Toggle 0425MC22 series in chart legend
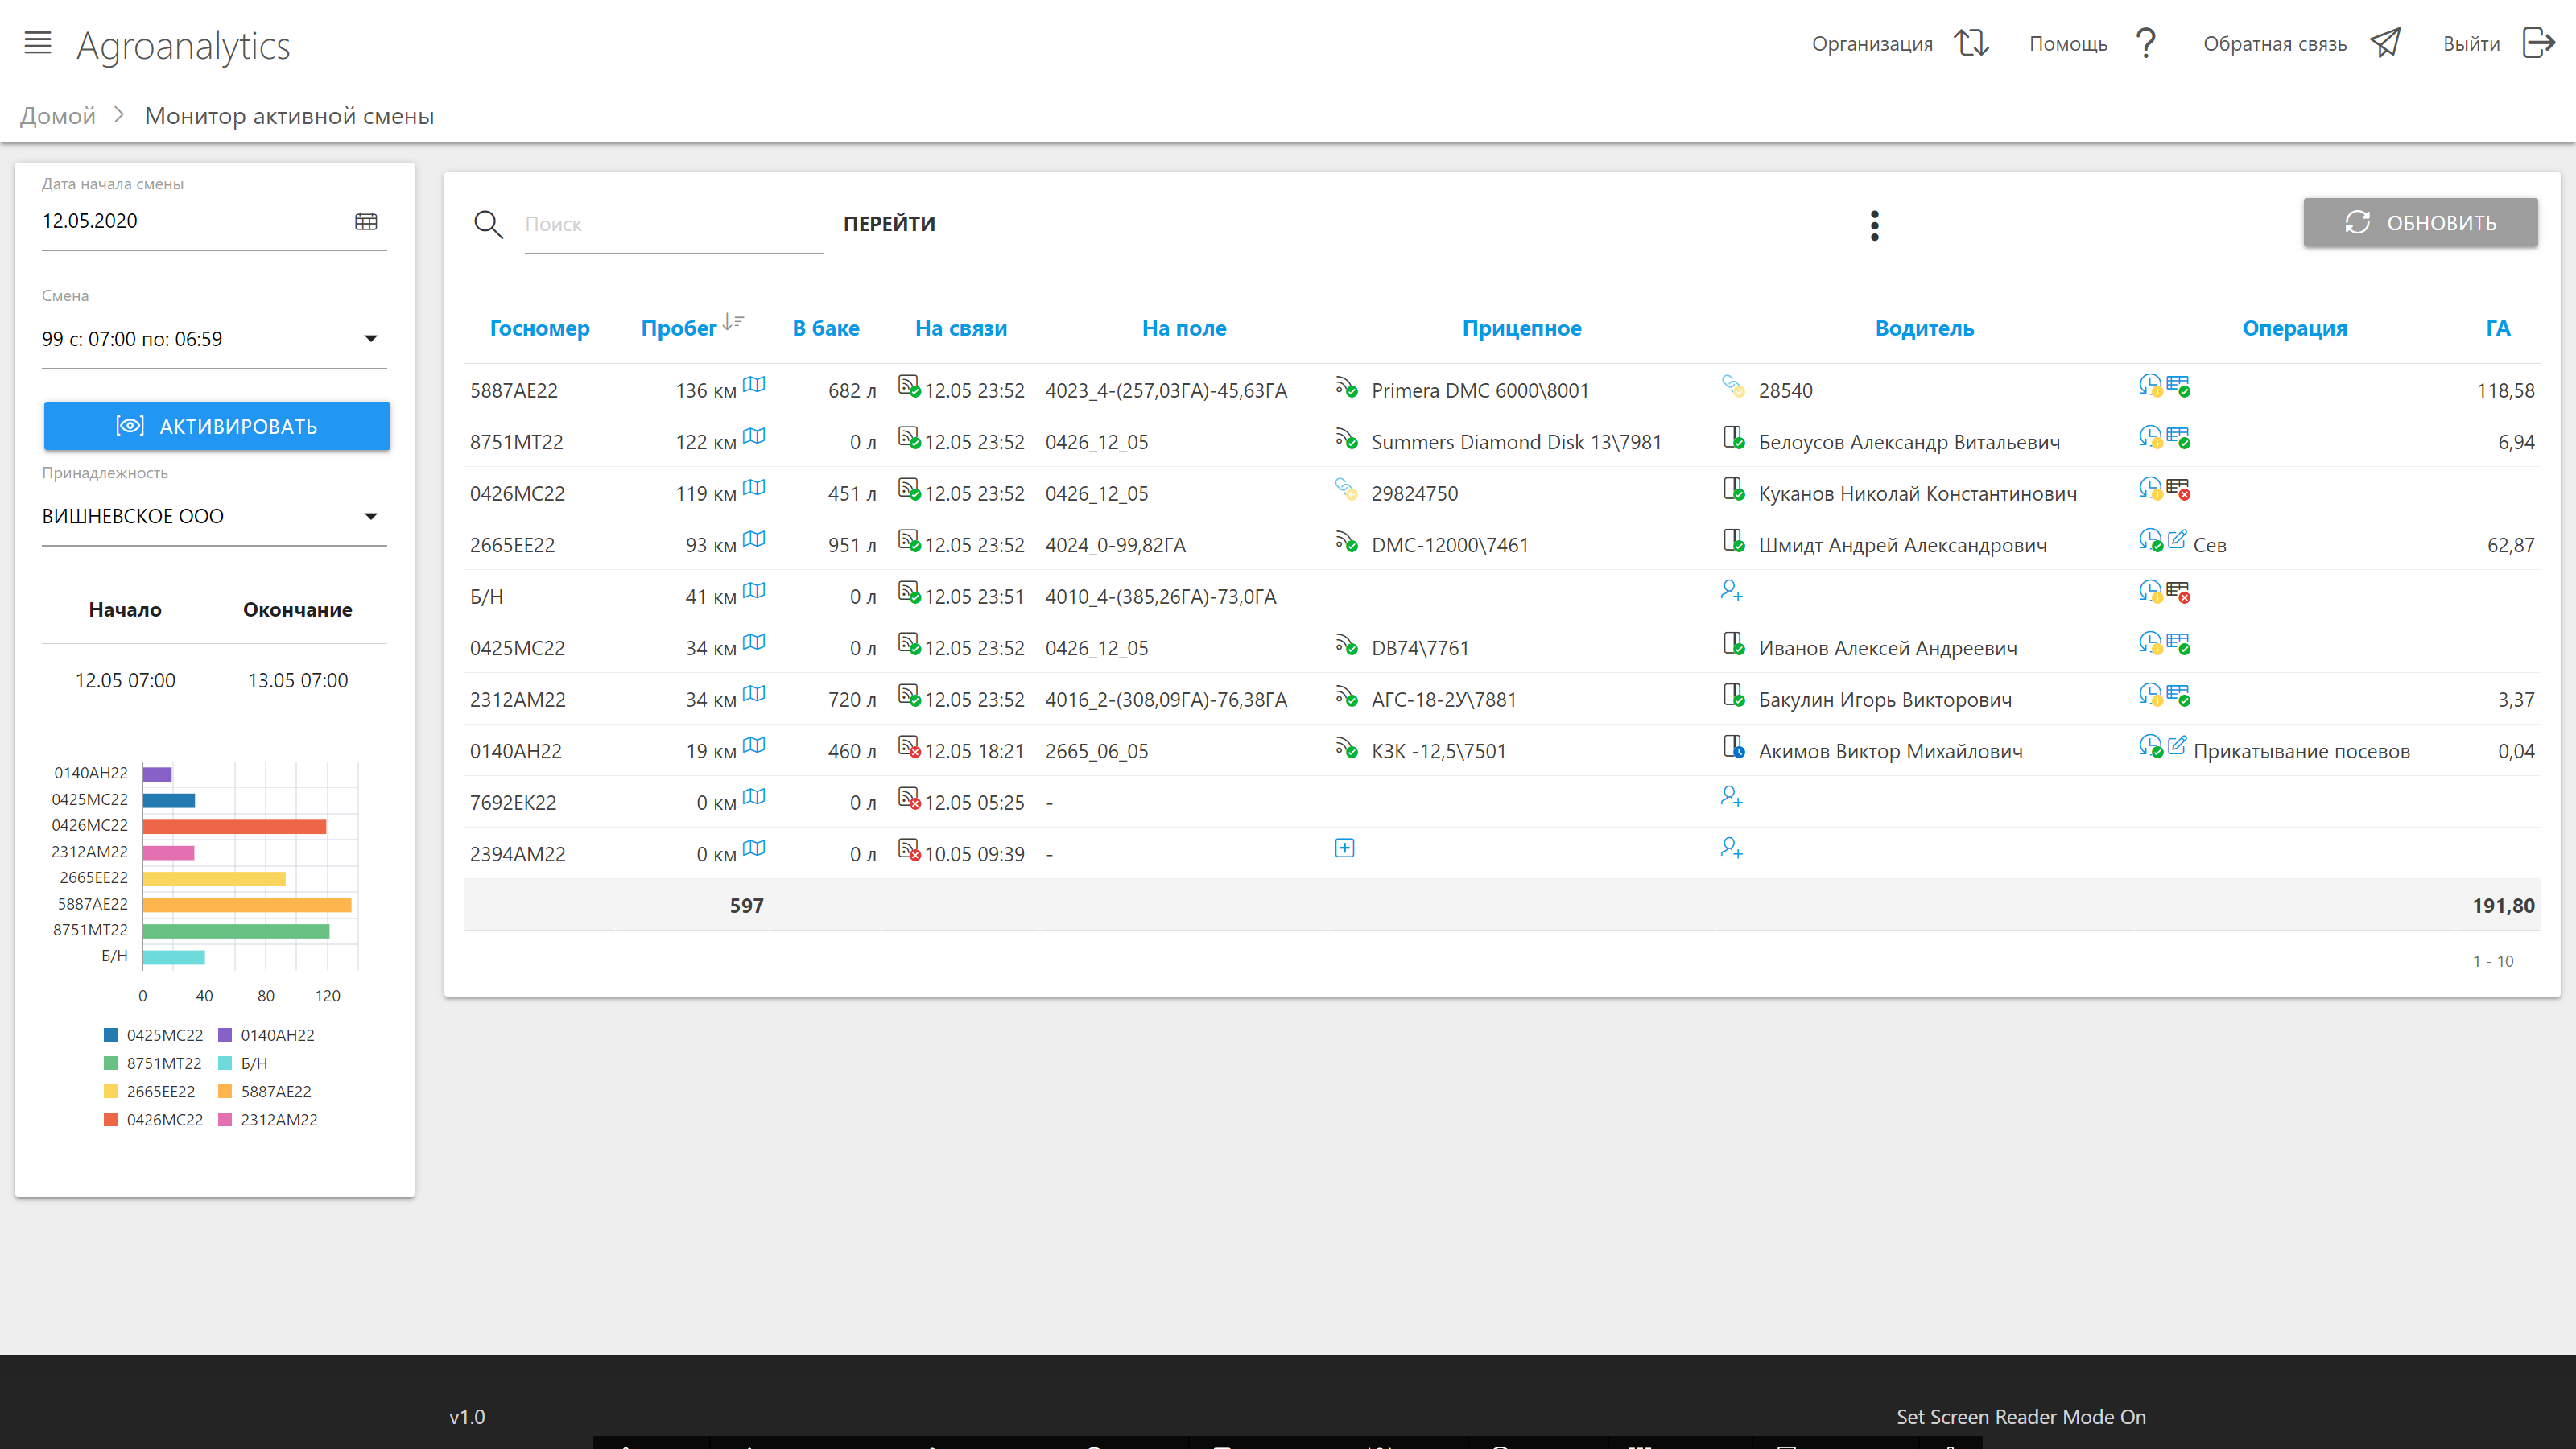 (x=153, y=1035)
